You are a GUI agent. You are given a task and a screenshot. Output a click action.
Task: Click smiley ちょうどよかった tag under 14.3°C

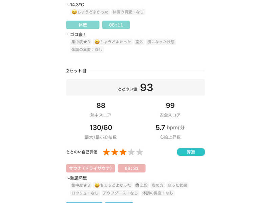point(90,12)
